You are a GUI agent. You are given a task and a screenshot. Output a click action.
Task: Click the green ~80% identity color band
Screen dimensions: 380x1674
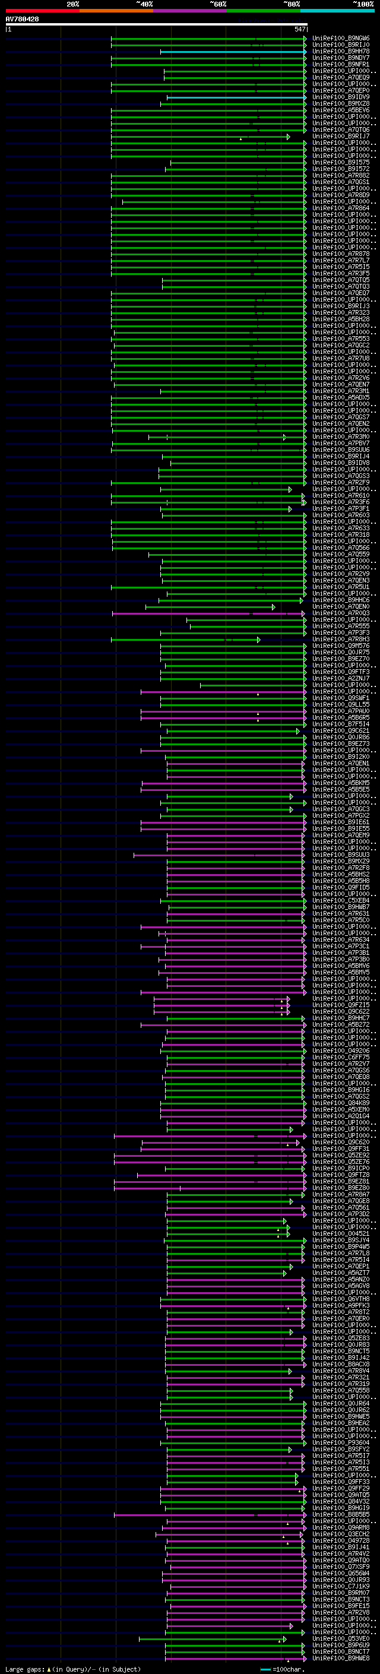264,11
